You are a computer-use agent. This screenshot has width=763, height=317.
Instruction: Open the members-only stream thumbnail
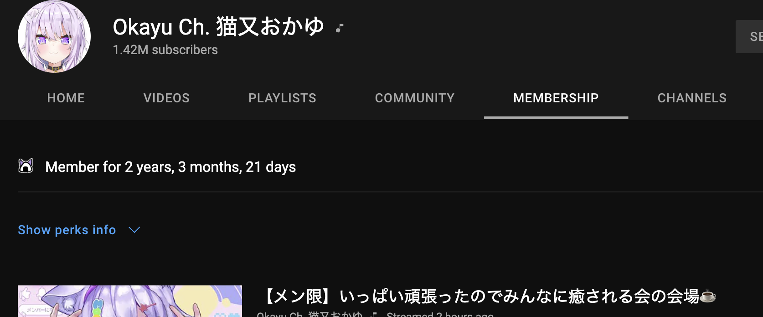click(x=130, y=301)
